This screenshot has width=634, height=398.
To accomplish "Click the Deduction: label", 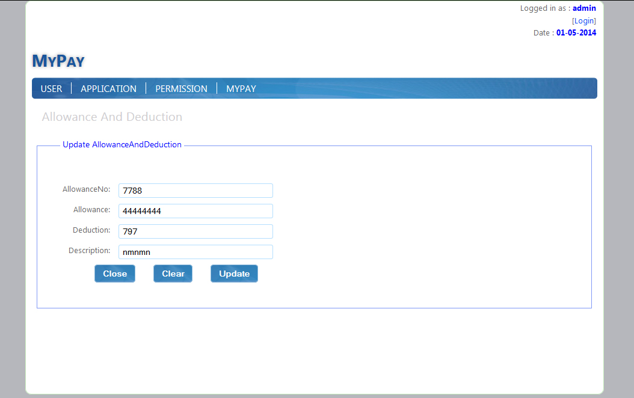I will click(91, 230).
